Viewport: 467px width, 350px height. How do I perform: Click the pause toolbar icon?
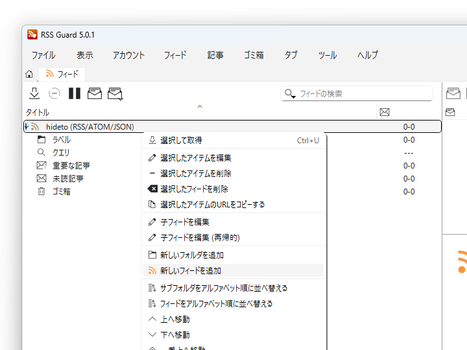(75, 93)
